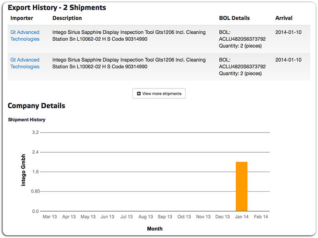Click the 3.2 y-axis value
This screenshot has height=238, width=318.
pyautogui.click(x=35, y=133)
